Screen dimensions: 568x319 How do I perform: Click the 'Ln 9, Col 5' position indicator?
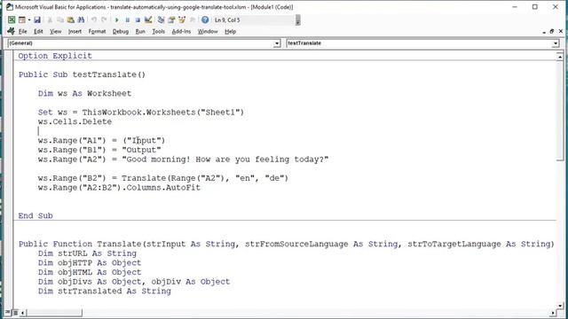pos(227,19)
